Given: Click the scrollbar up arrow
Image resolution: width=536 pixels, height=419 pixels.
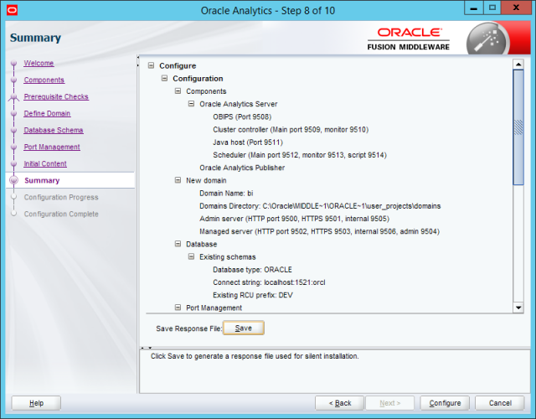Looking at the screenshot, I should [x=518, y=65].
